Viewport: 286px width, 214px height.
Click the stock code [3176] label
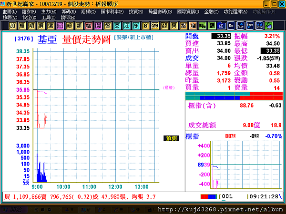pyautogui.click(x=24, y=39)
